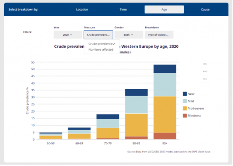Click the 90+ Mod-severe bar segment
This screenshot has width=233, height=166.
click(165, 114)
